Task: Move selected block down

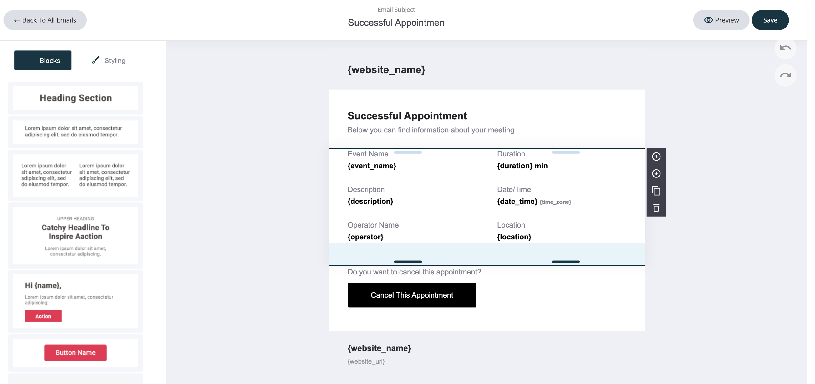Action: point(656,173)
